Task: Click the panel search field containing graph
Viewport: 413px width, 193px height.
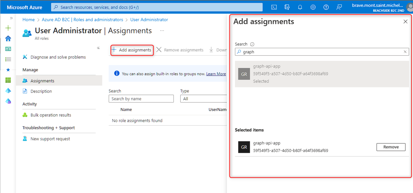Action: point(322,52)
